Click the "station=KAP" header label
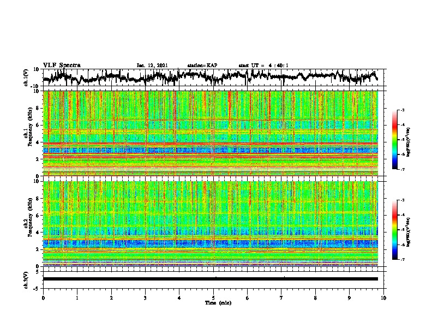Screen dimensions: 432x334 pos(202,65)
